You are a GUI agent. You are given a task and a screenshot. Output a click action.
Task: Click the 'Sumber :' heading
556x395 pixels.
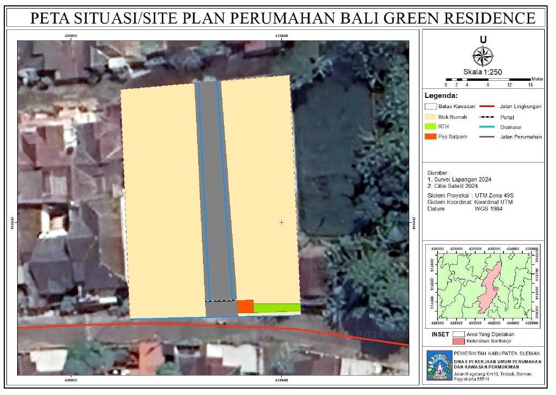pyautogui.click(x=438, y=173)
